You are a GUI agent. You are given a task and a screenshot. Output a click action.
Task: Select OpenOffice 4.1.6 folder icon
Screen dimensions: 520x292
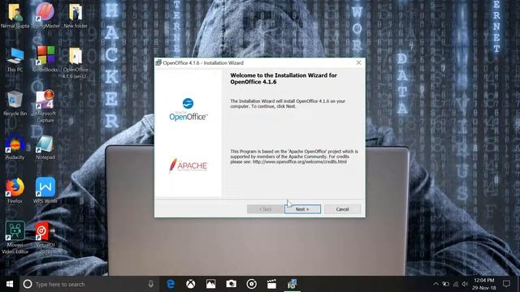pos(76,63)
